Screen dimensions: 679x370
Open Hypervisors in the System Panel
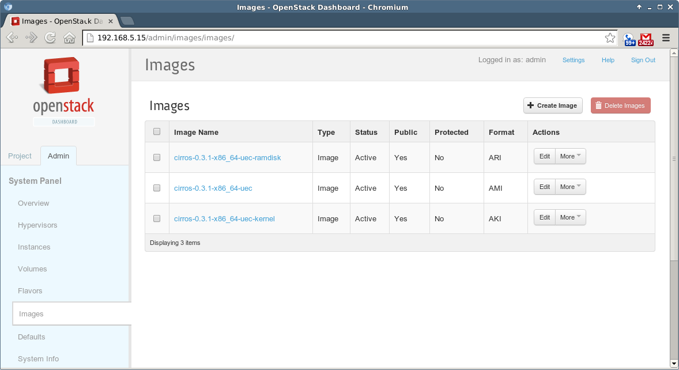(x=37, y=225)
